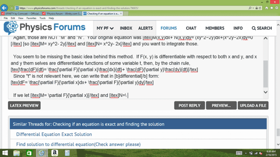Open Amazon from the taskbar
The image size is (280, 157).
click(x=54, y=153)
